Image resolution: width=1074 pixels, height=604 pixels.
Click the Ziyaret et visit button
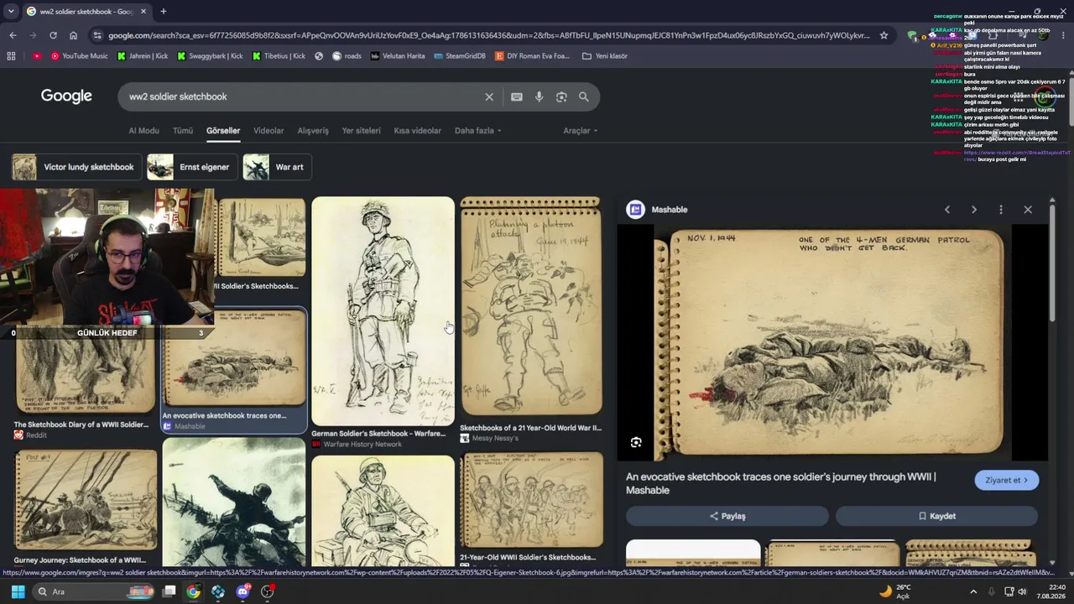coord(1007,480)
